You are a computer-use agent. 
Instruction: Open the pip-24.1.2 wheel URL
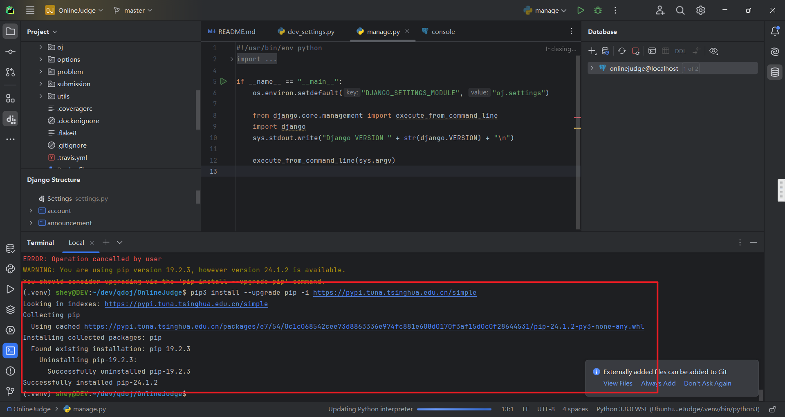(x=364, y=326)
